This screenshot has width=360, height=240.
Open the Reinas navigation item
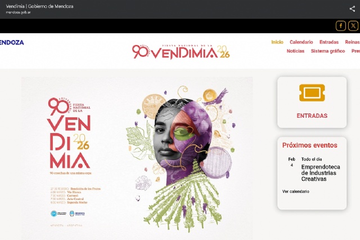click(x=352, y=42)
